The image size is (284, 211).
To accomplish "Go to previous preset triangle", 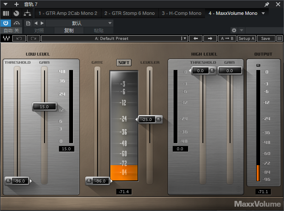I will pos(36,23).
